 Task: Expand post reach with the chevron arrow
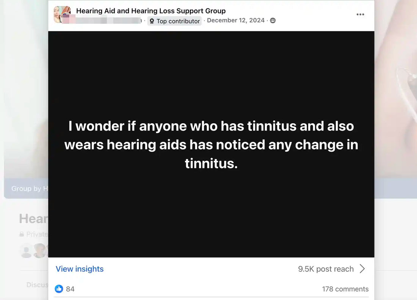coord(362,269)
